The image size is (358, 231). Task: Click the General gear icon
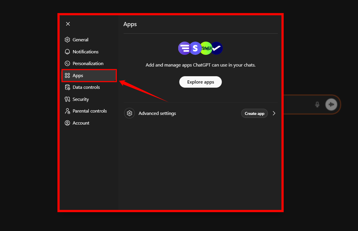coord(67,40)
